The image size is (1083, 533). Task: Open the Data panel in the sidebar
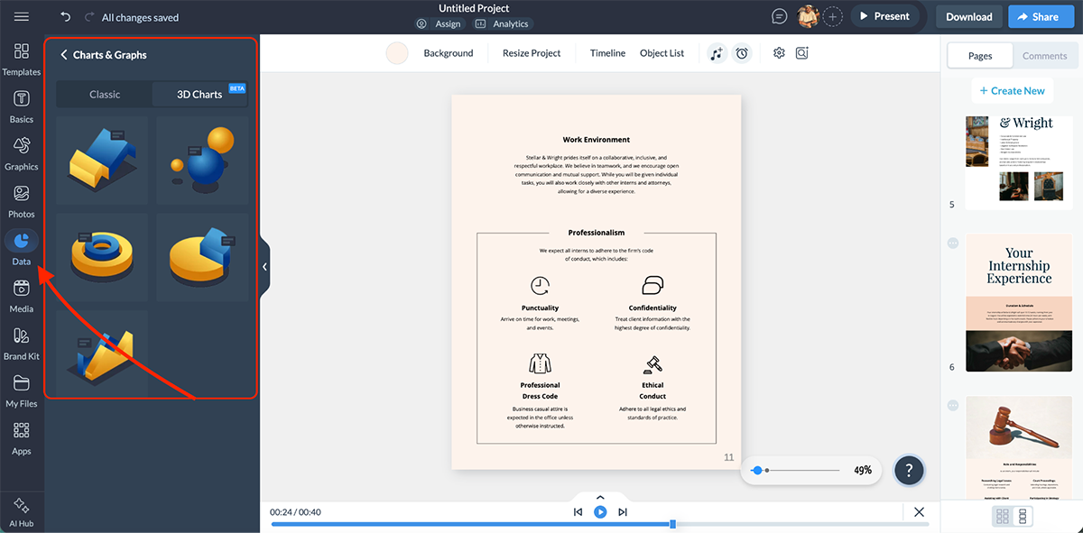point(21,244)
